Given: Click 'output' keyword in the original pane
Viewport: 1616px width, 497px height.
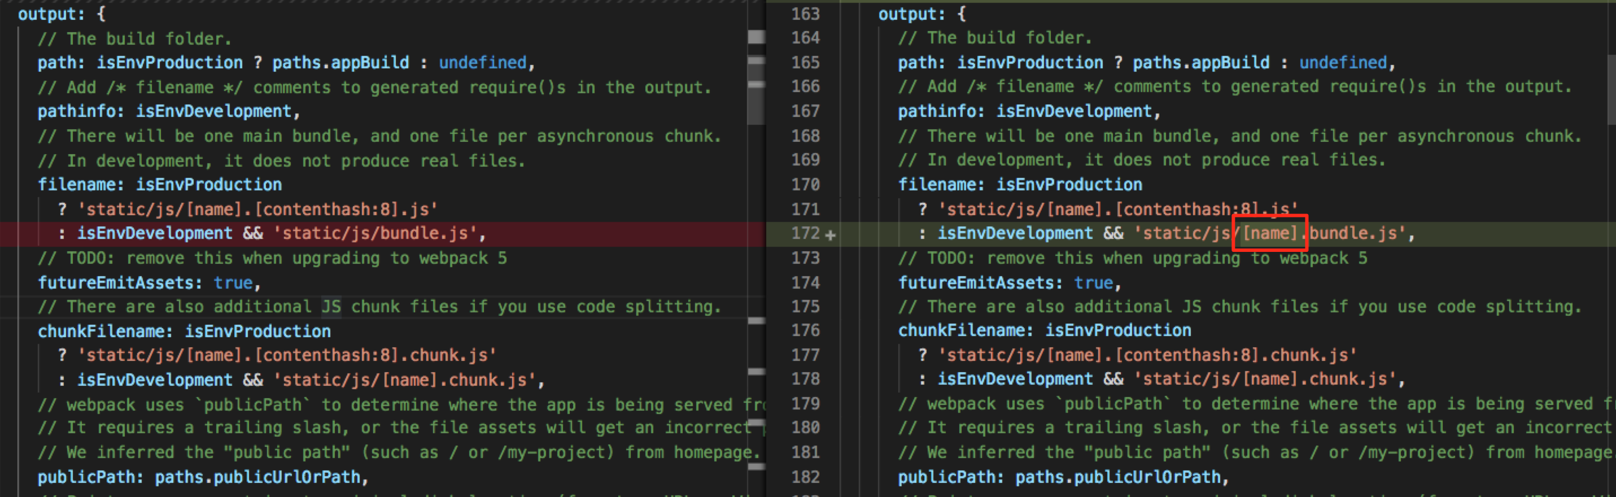Looking at the screenshot, I should (x=47, y=14).
